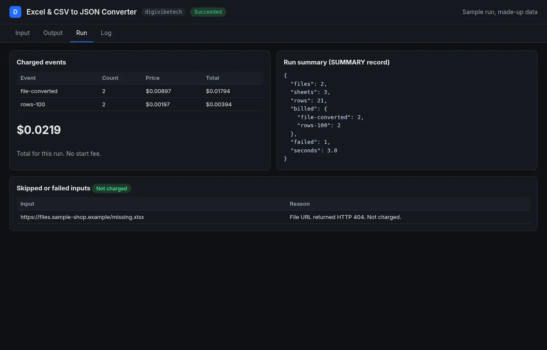Click the "billed": { JSON line
The image size is (547, 350).
(309, 109)
